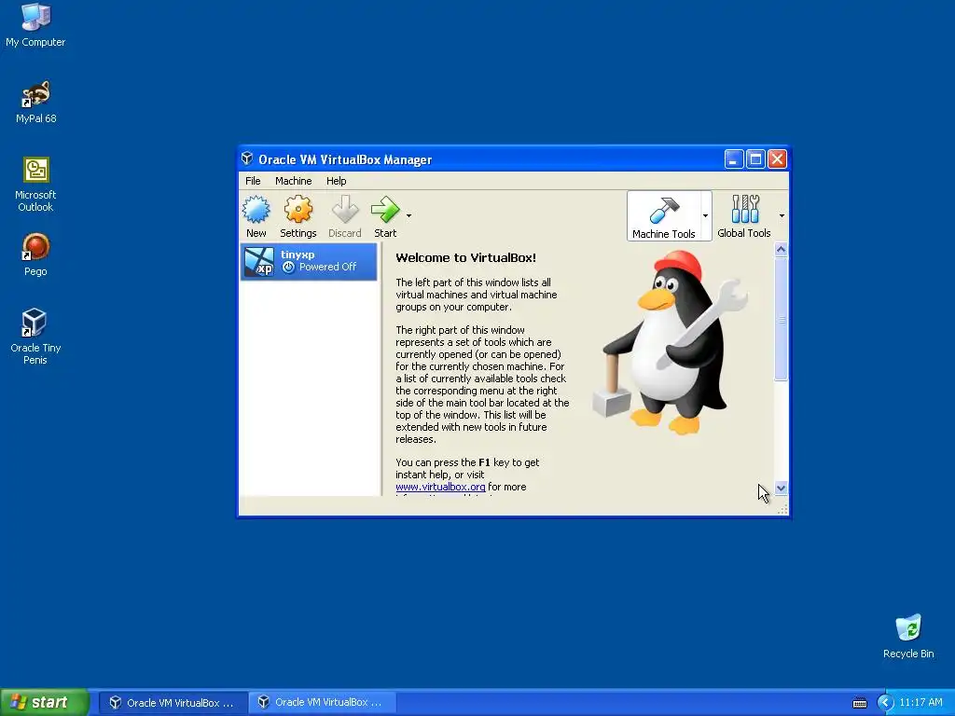This screenshot has width=955, height=716.
Task: Click the My Computer desktop icon
Action: 35,24
